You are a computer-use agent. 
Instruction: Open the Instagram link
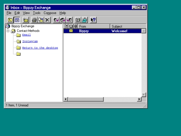[x=30, y=41]
